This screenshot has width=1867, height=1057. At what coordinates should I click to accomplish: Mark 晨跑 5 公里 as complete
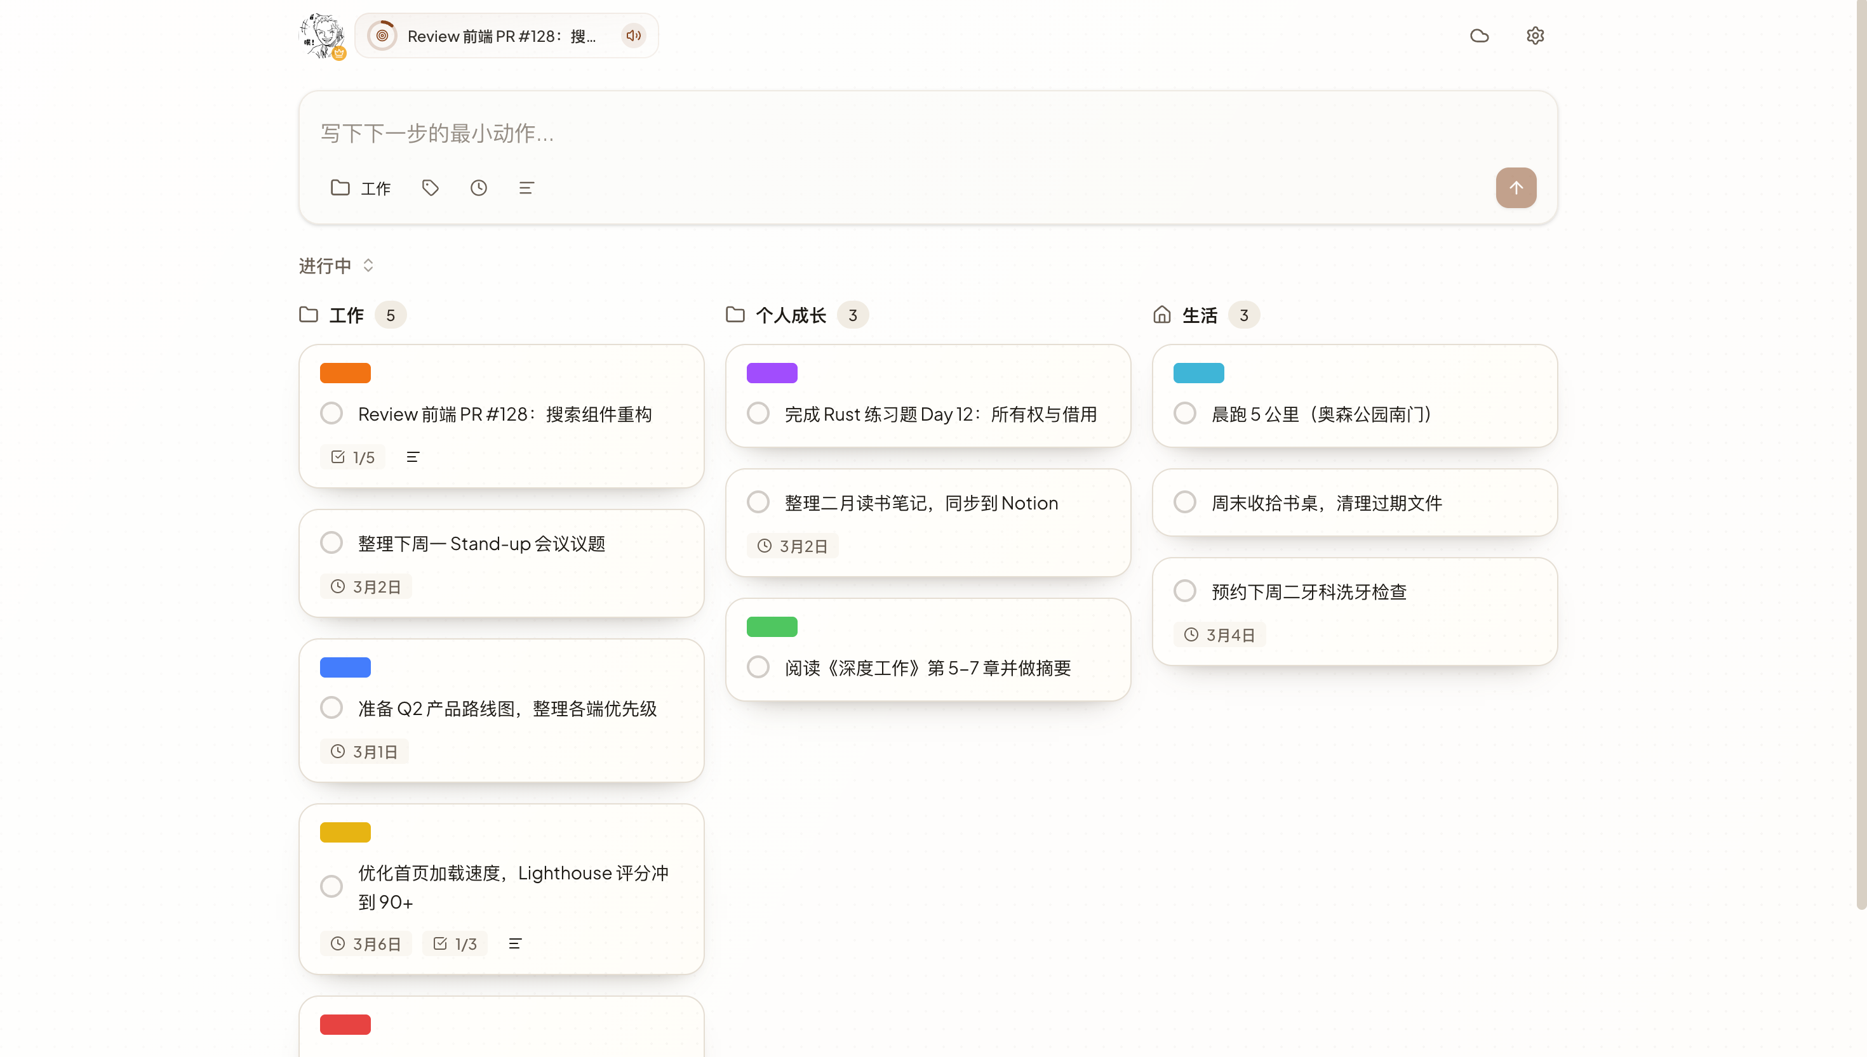click(1185, 412)
